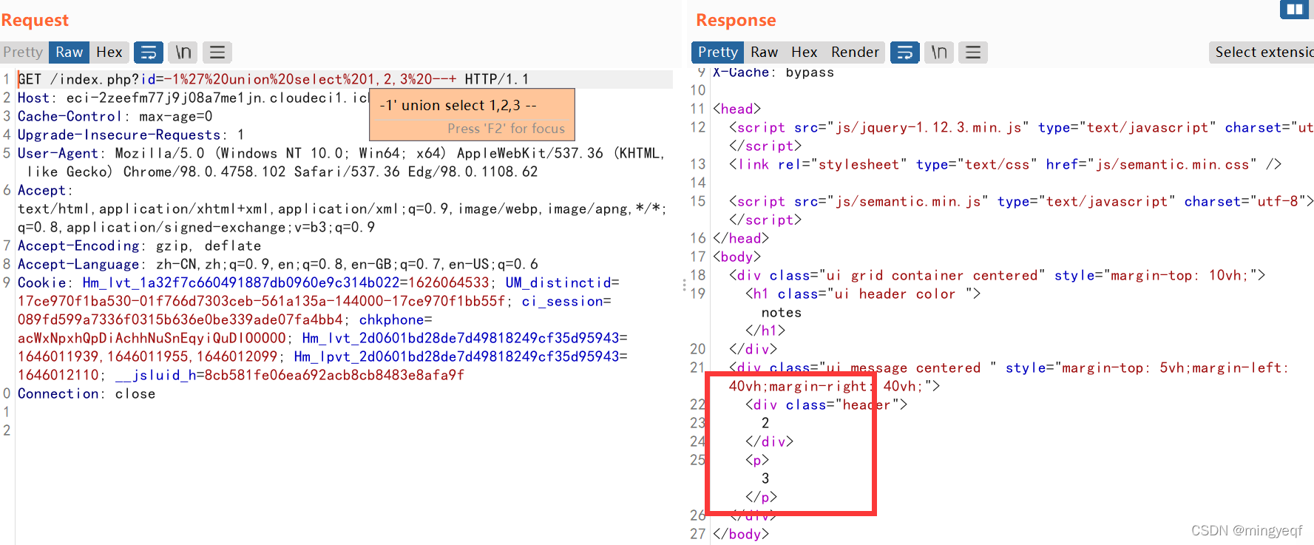Click the jquery-1.12.3.min.js script line
This screenshot has height=545, width=1314.
click(1020, 127)
